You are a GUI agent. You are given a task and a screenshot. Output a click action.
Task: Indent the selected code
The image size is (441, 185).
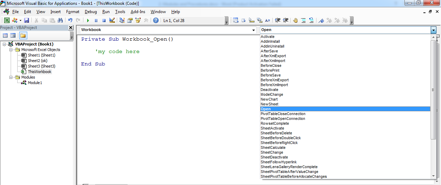278,20
